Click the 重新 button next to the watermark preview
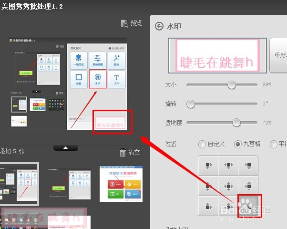287x229 pixels. [278, 55]
